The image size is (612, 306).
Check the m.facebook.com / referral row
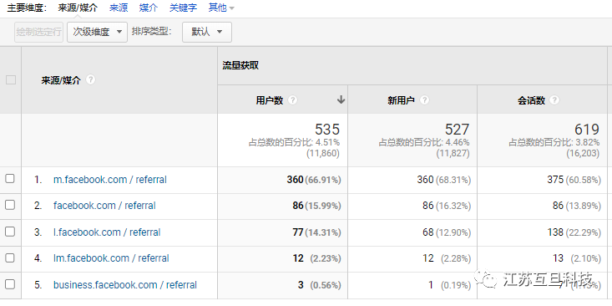pos(10,179)
